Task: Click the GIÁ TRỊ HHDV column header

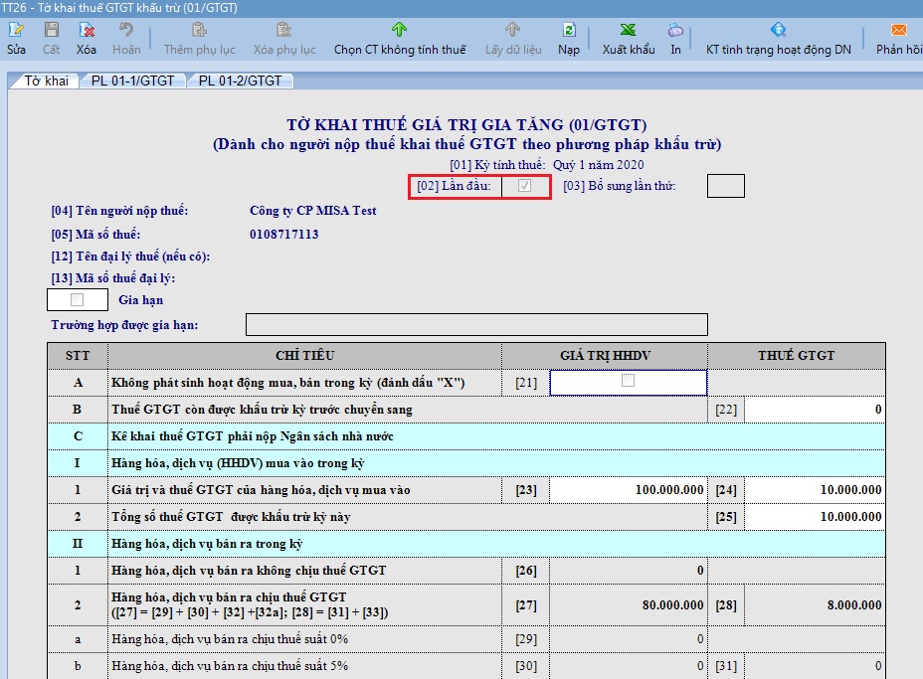Action: [605, 355]
